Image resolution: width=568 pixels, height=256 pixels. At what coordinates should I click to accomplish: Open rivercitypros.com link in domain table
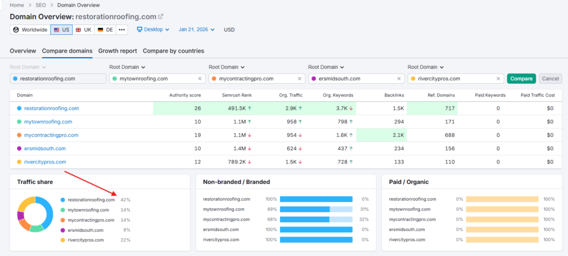point(45,162)
